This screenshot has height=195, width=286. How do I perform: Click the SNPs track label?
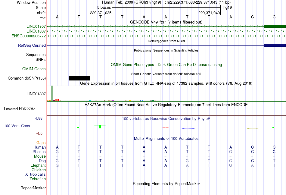41,59
